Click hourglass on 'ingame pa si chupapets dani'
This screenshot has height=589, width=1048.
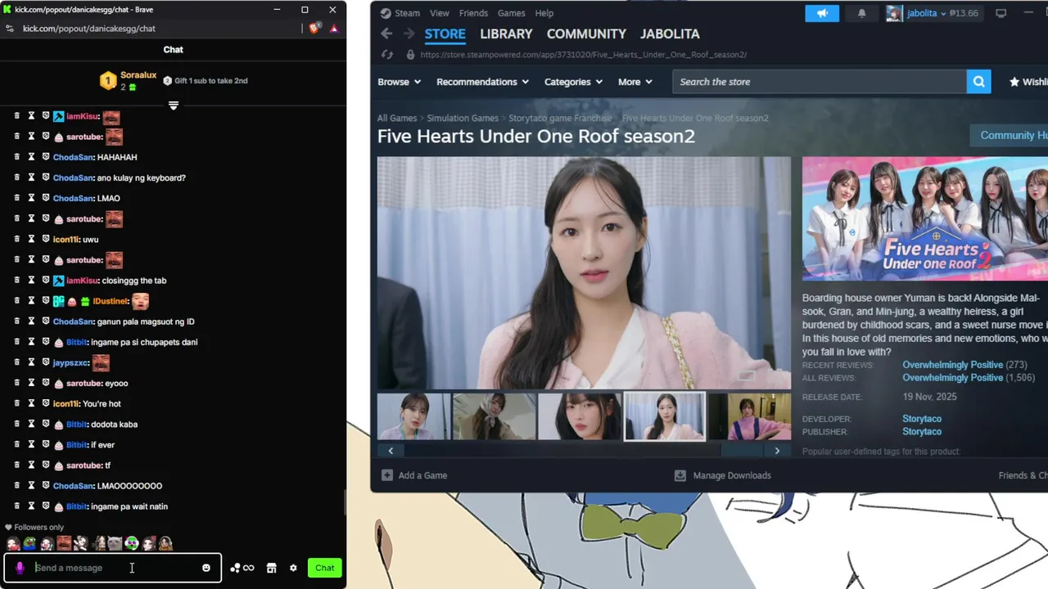(31, 342)
